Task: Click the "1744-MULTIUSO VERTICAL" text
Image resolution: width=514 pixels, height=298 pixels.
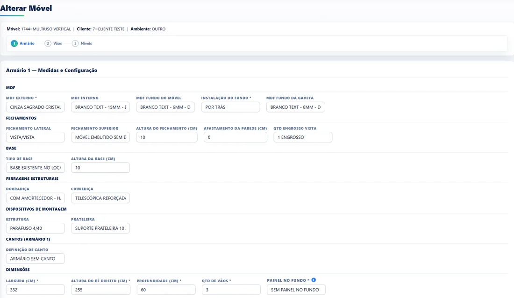Action: point(46,29)
